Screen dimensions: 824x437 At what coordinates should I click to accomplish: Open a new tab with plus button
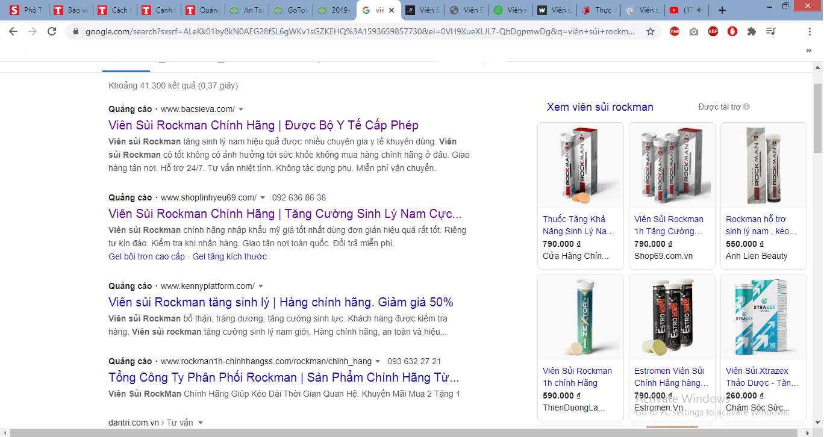click(x=723, y=10)
